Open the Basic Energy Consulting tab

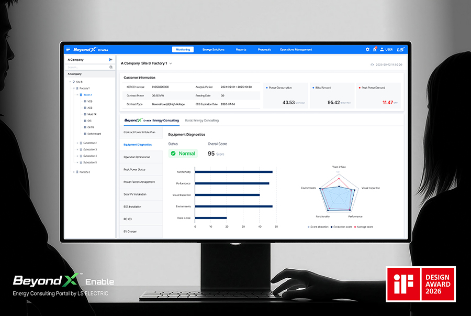tap(202, 121)
